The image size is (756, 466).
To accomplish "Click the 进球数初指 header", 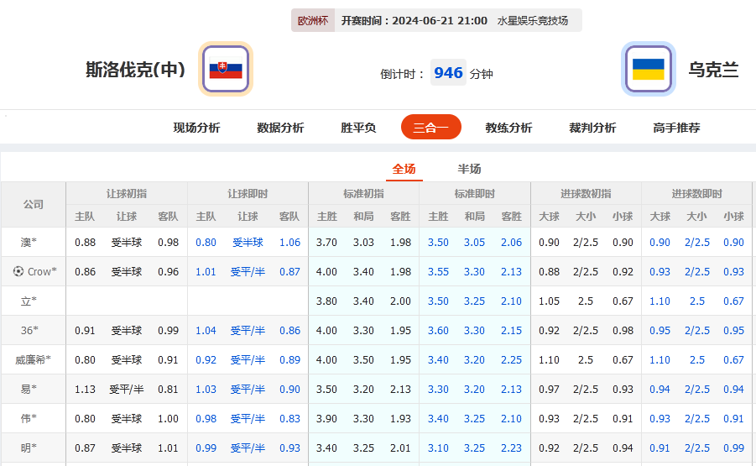I will 586,194.
